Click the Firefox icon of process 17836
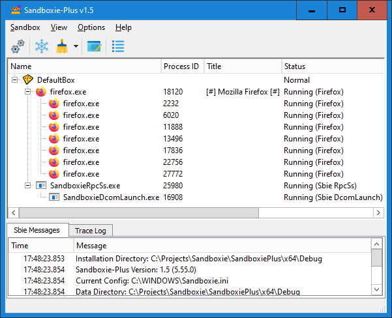The image size is (392, 318). coord(54,151)
